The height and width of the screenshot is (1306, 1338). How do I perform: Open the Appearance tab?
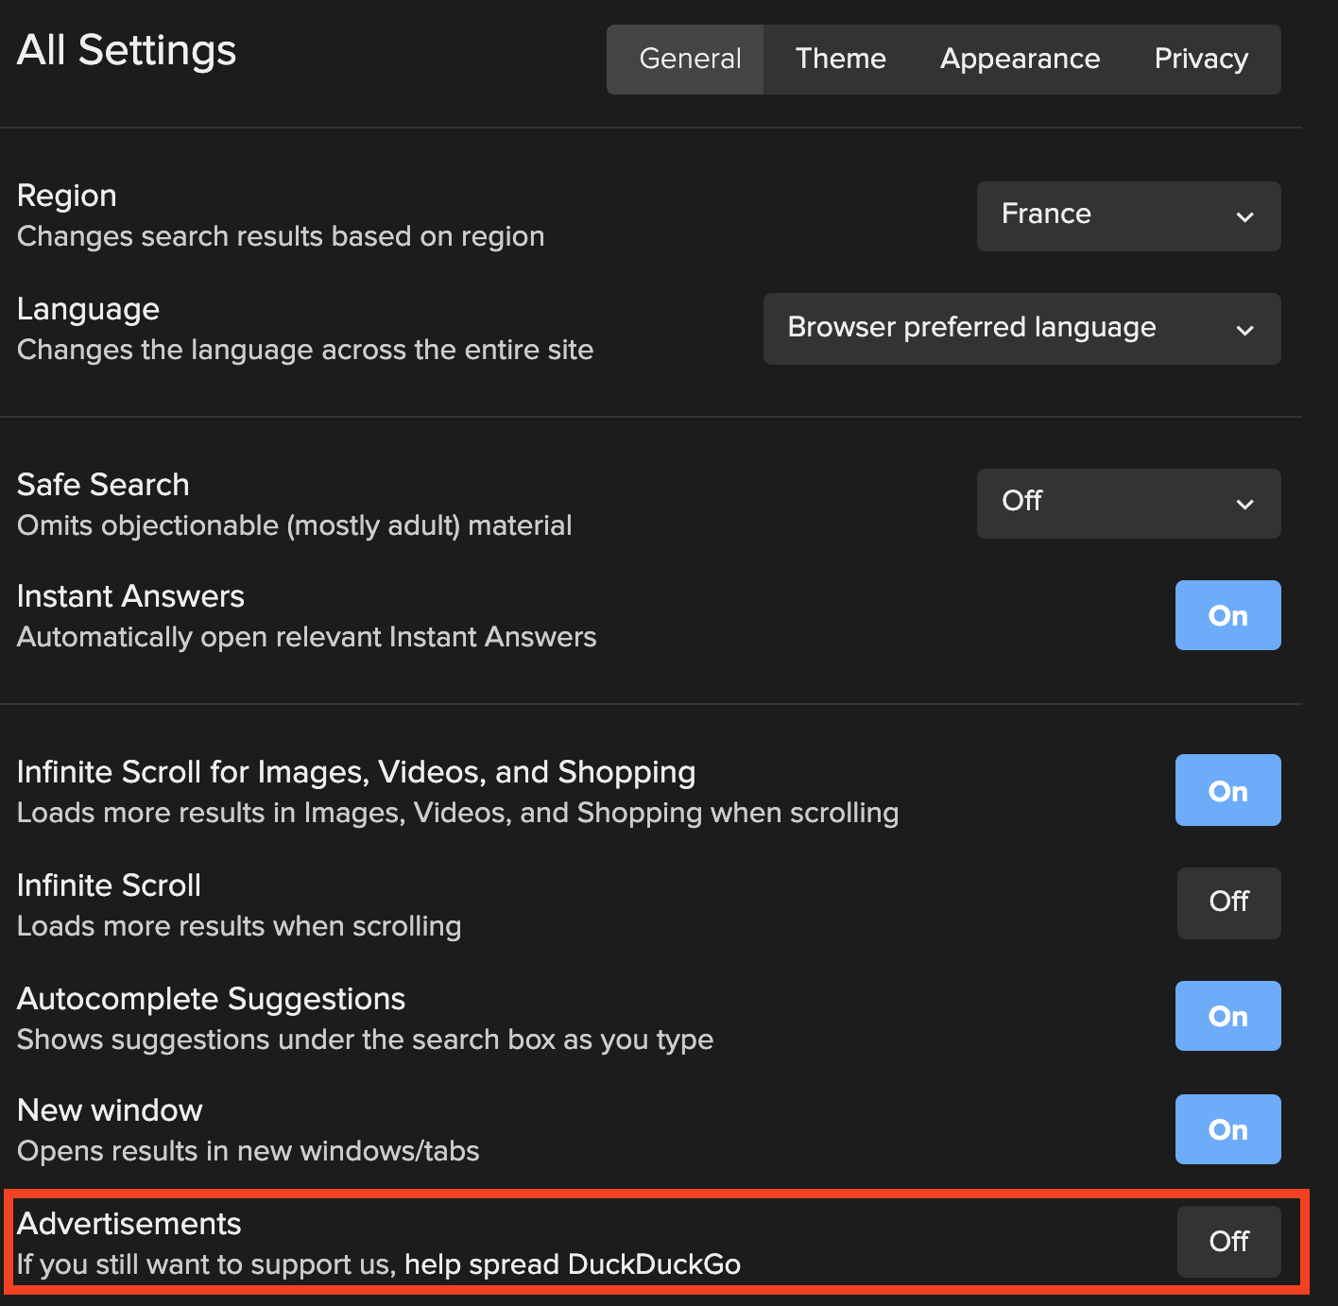(1020, 59)
